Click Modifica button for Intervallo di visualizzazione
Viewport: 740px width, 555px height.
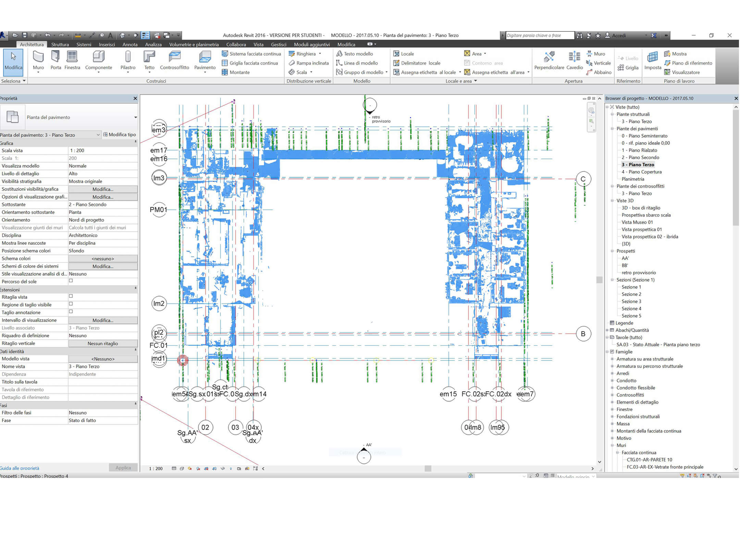pos(103,320)
